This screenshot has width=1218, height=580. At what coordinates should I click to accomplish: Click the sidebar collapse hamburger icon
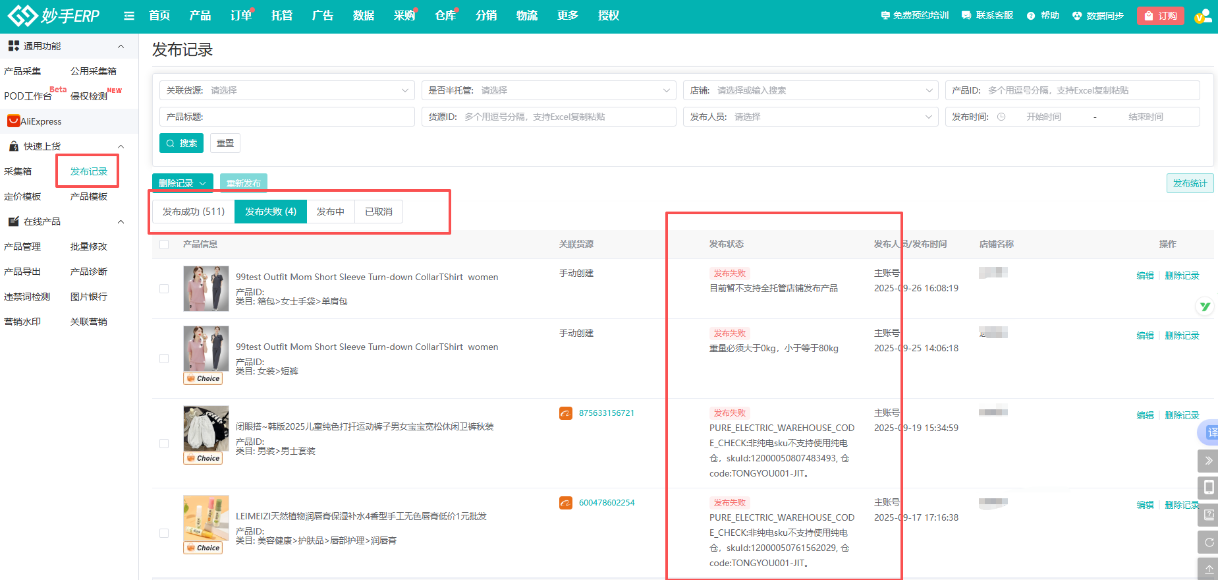coord(129,16)
